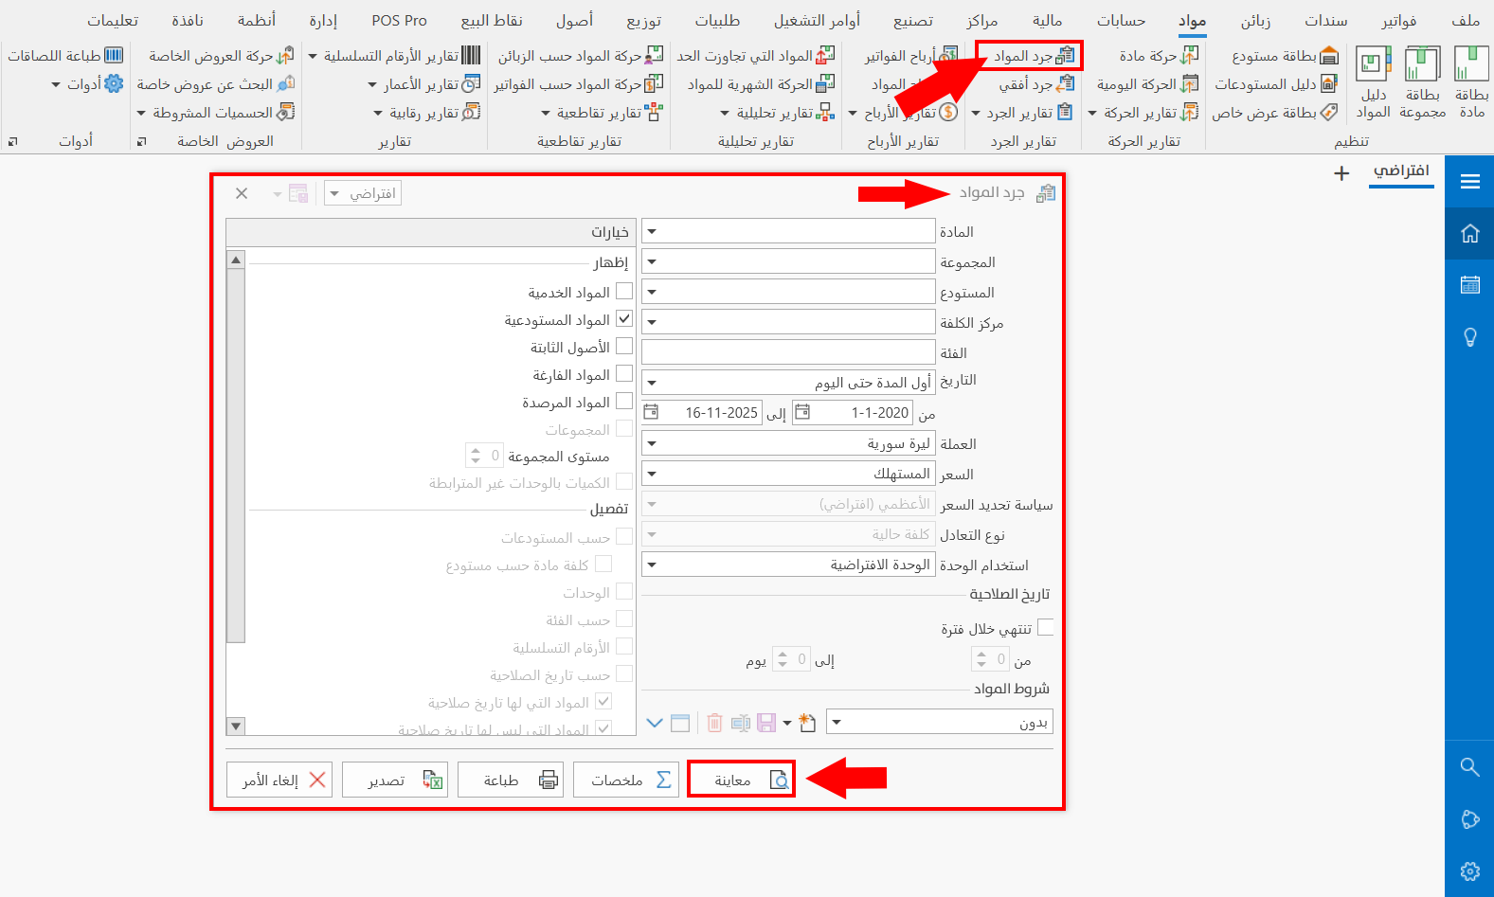Click the إلغاء الأمر cancel button
1494x897 pixels.
[x=279, y=780]
